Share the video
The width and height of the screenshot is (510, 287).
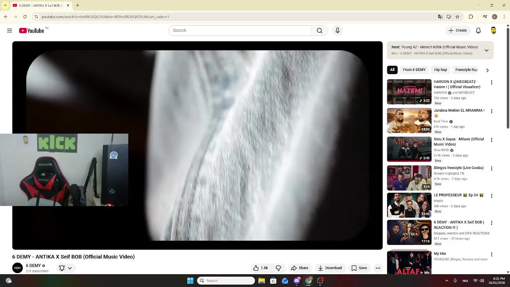coord(300,268)
